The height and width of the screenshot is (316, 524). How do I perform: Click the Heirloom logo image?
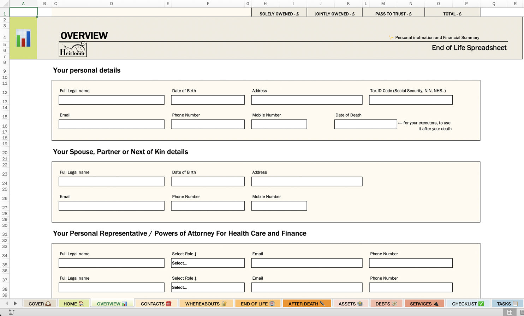[x=73, y=49]
